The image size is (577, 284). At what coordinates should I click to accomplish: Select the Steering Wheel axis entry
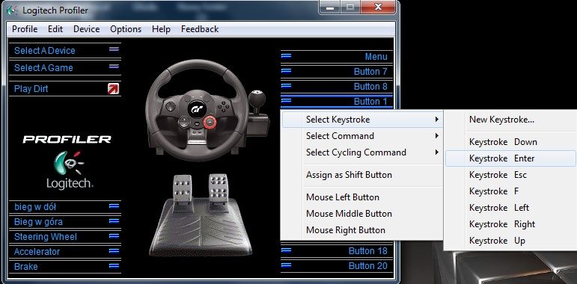(65, 237)
